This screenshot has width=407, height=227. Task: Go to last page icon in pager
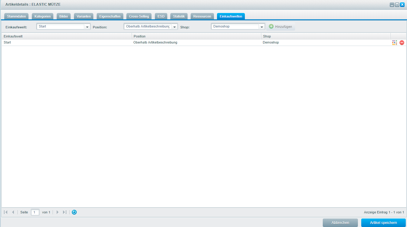coord(65,212)
